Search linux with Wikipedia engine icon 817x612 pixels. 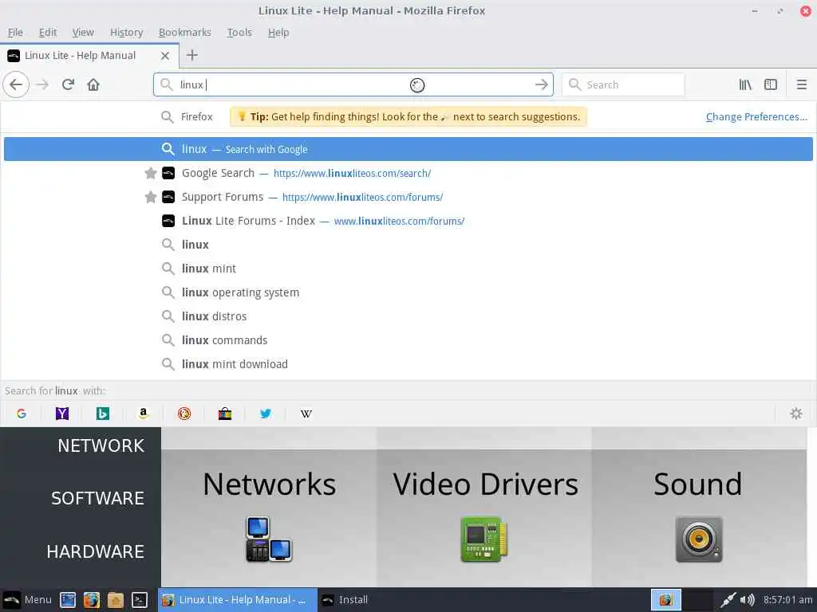tap(306, 414)
